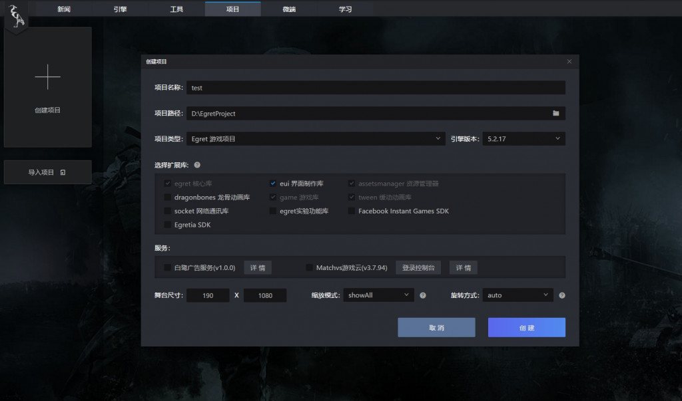Close the 创建项目 dialog
Image resolution: width=682 pixels, height=401 pixels.
(x=569, y=61)
